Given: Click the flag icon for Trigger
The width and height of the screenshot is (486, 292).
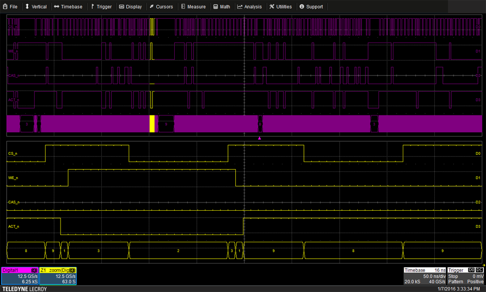Looking at the screenshot, I should 92,7.
